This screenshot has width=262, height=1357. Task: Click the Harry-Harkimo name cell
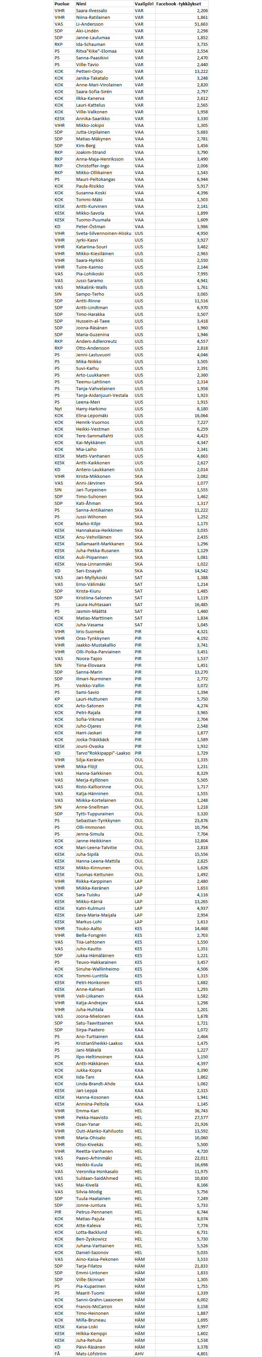[x=91, y=409]
